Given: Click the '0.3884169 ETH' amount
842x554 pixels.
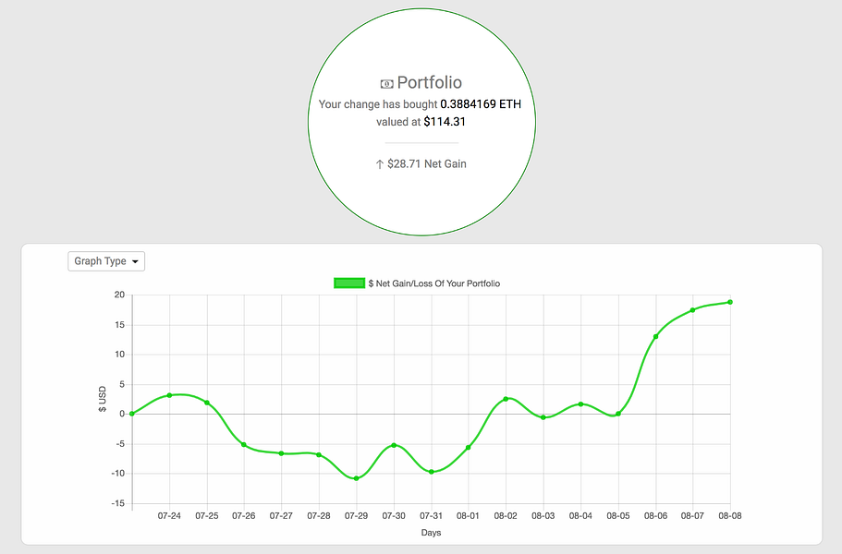Looking at the screenshot, I should click(481, 104).
